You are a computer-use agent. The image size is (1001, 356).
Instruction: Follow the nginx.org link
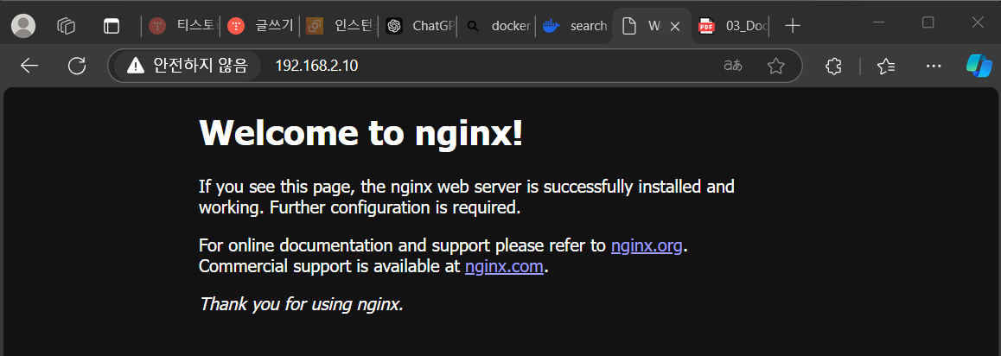647,245
